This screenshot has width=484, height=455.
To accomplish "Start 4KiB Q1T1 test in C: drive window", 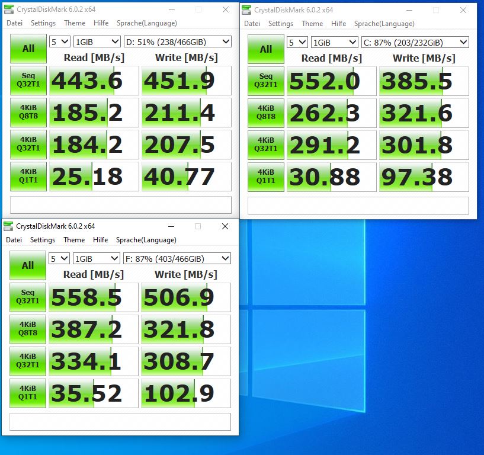I will pos(266,177).
